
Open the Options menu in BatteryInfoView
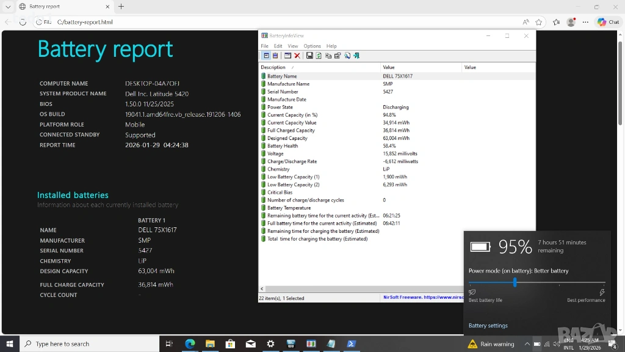(312, 46)
